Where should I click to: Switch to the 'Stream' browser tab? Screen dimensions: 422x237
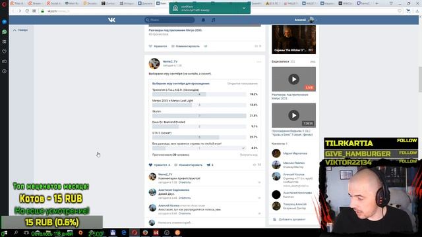click(x=35, y=3)
